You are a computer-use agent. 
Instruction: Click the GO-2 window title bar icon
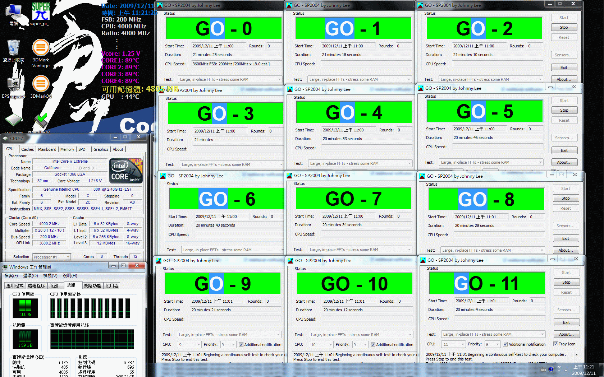pyautogui.click(x=420, y=5)
